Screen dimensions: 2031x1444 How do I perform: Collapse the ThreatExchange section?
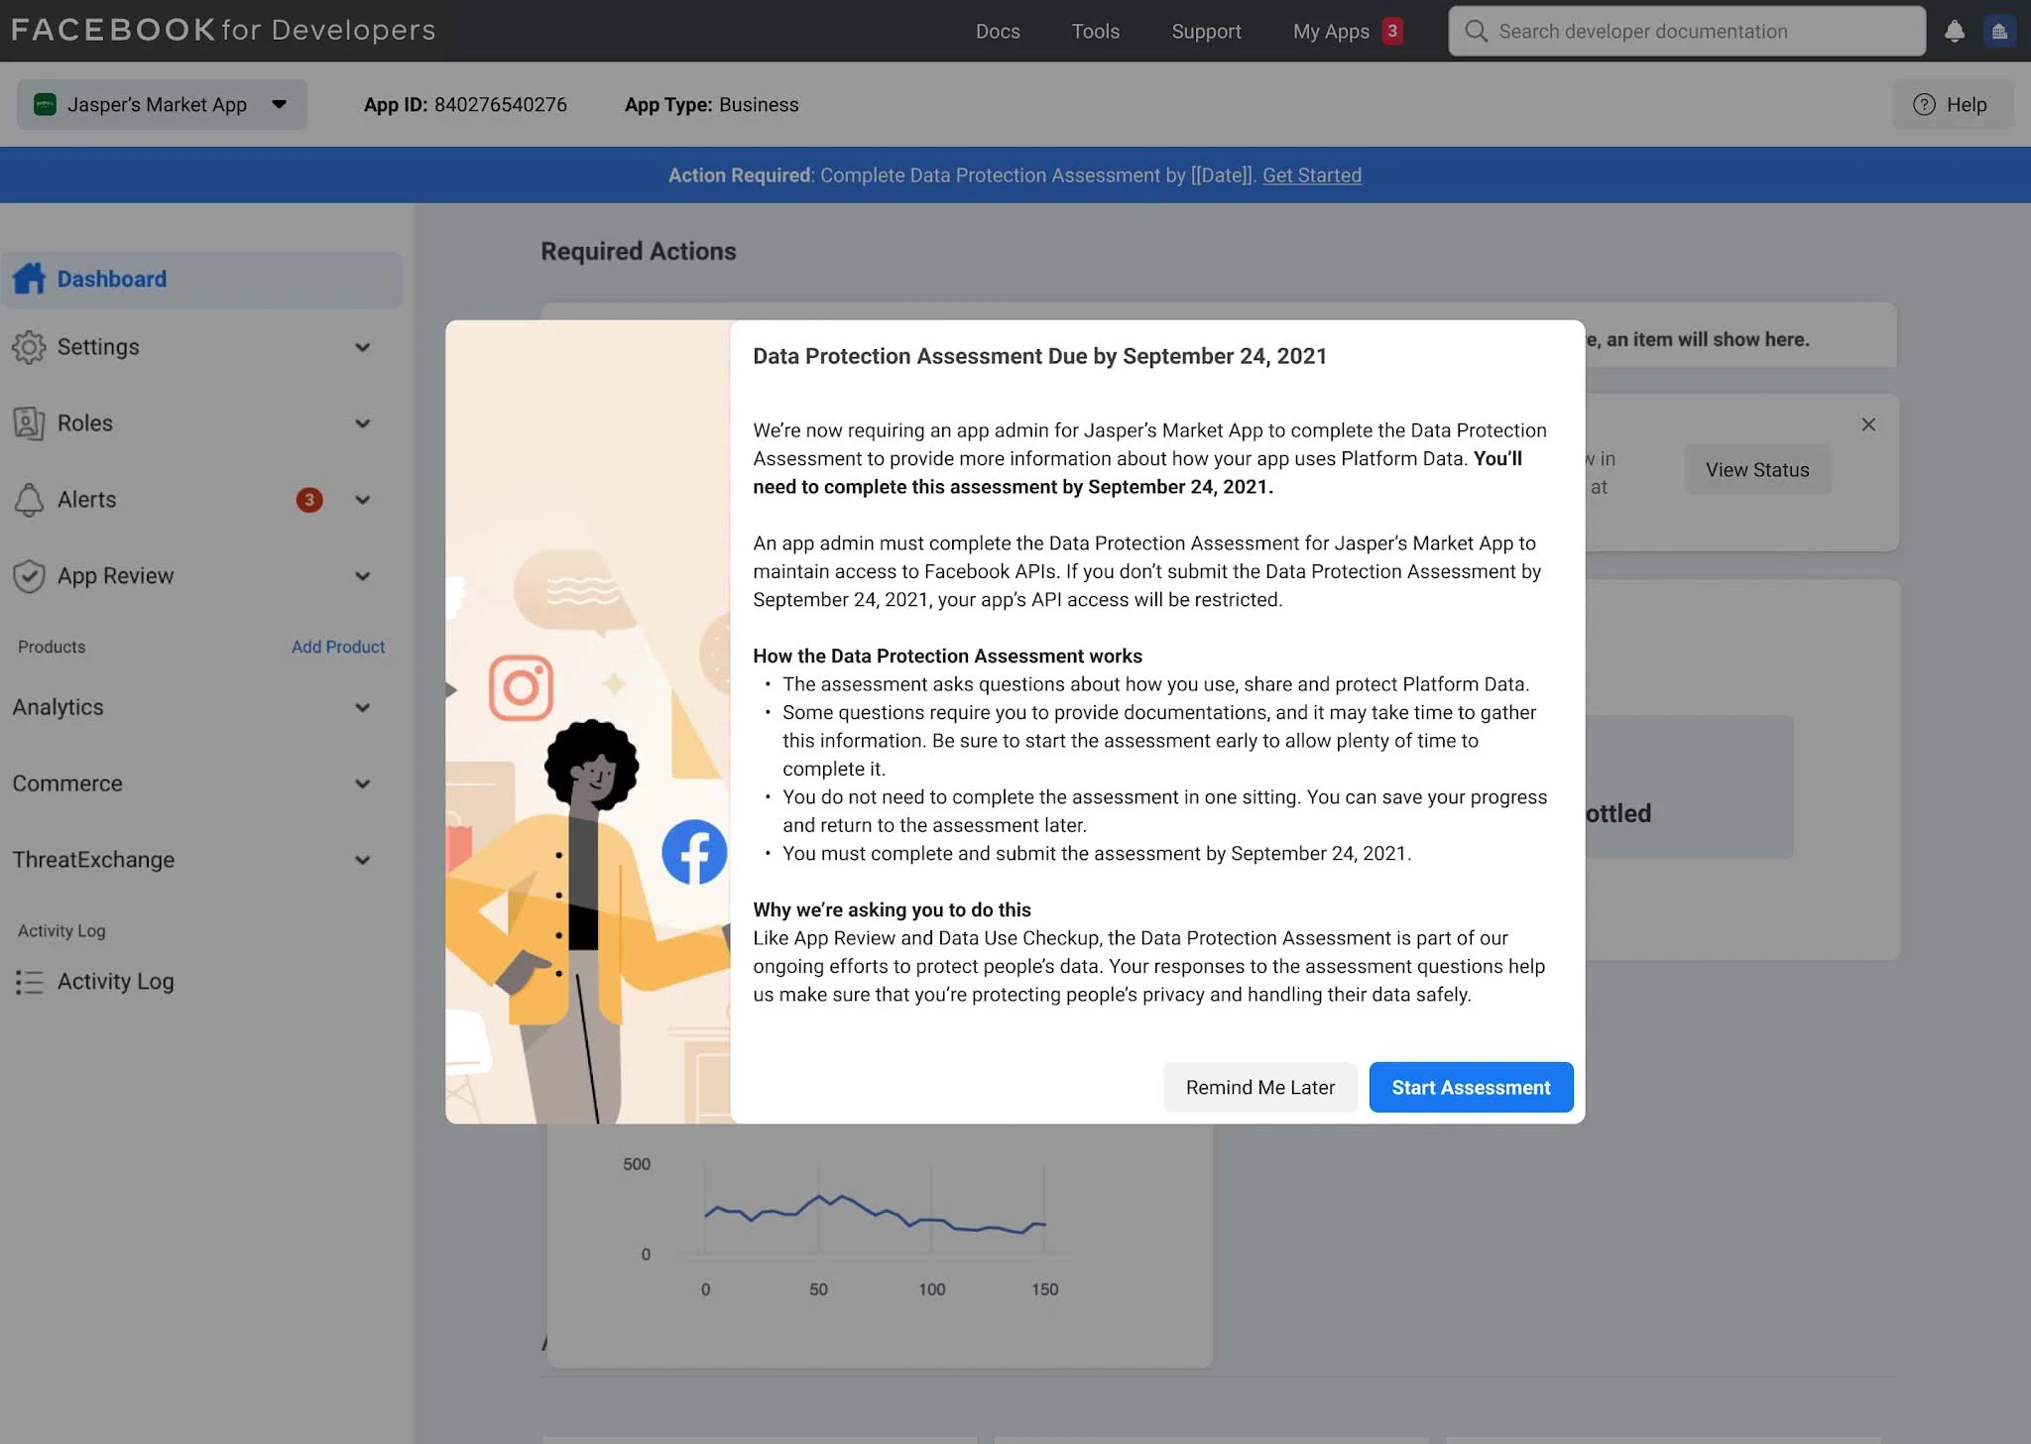click(x=361, y=860)
